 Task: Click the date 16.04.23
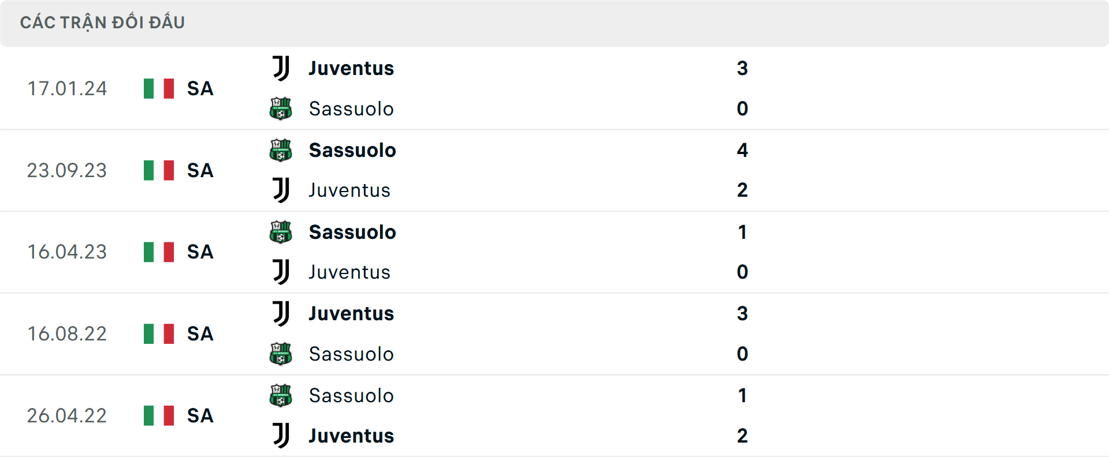(x=67, y=252)
